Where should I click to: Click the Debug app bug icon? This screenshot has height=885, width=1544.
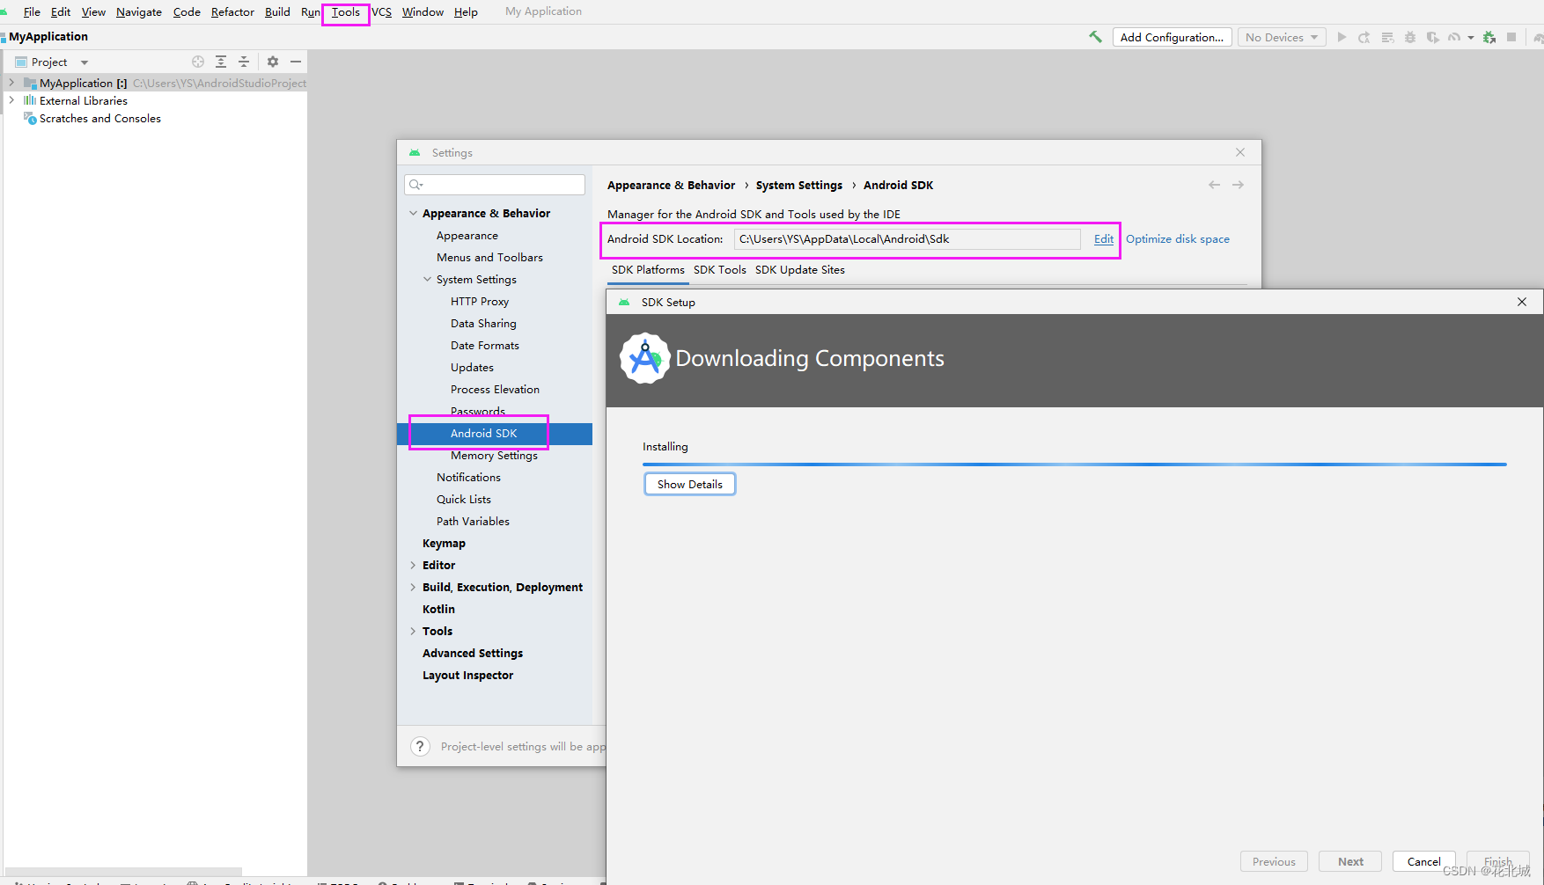[x=1409, y=37]
